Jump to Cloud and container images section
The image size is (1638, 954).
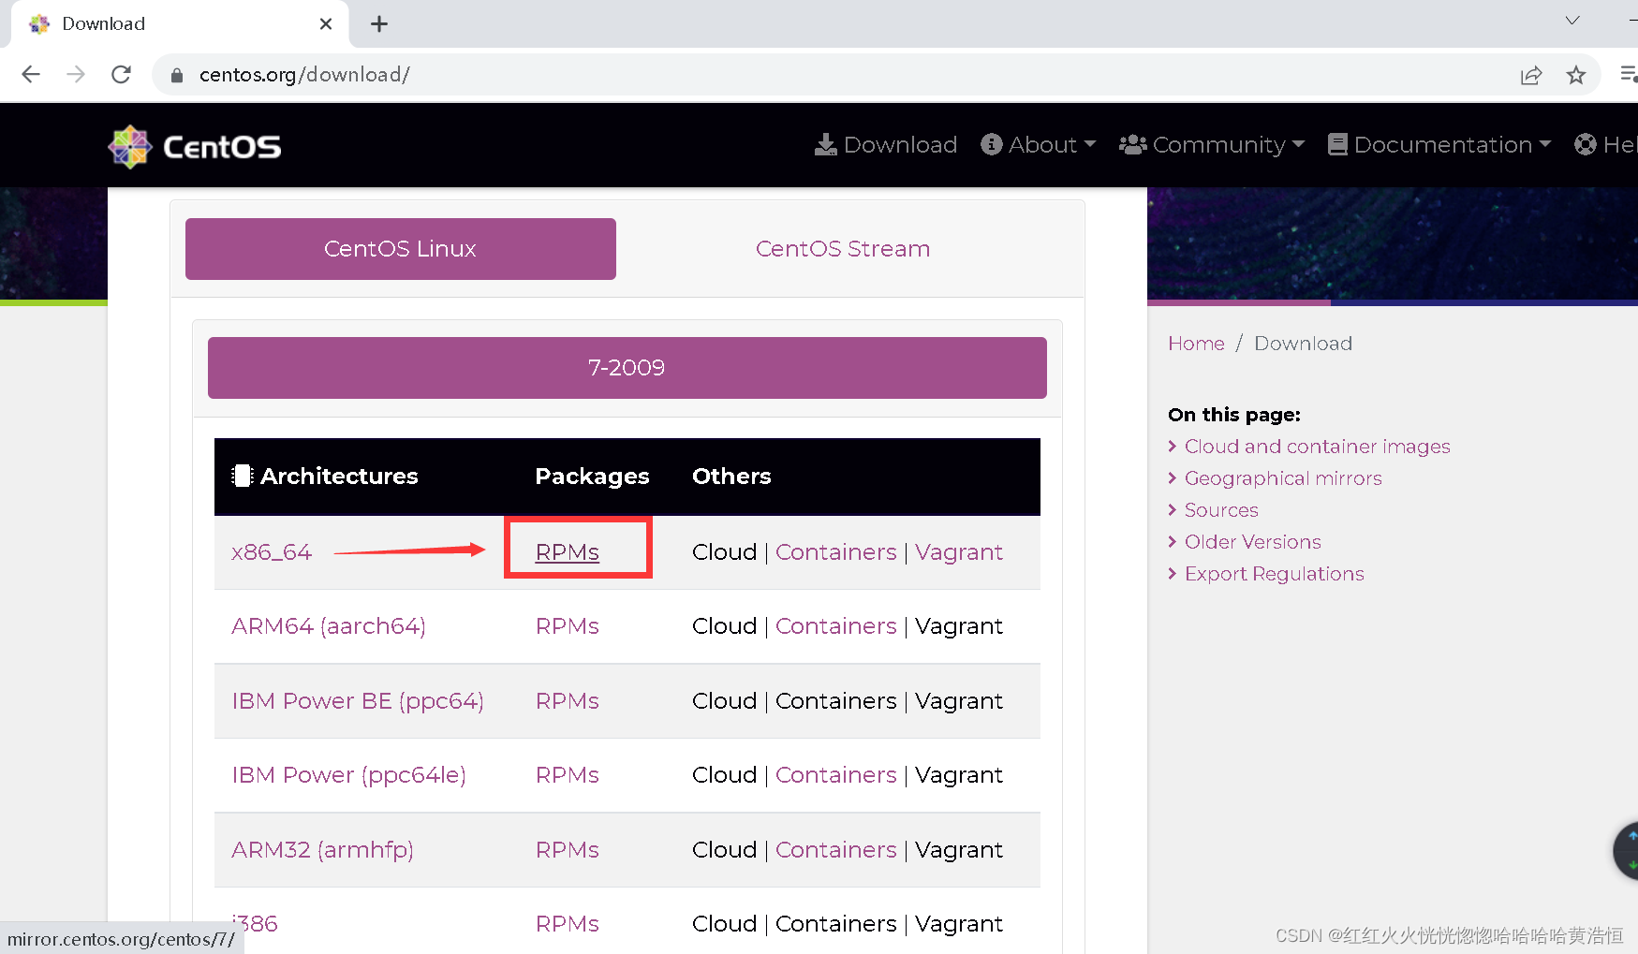click(x=1317, y=447)
